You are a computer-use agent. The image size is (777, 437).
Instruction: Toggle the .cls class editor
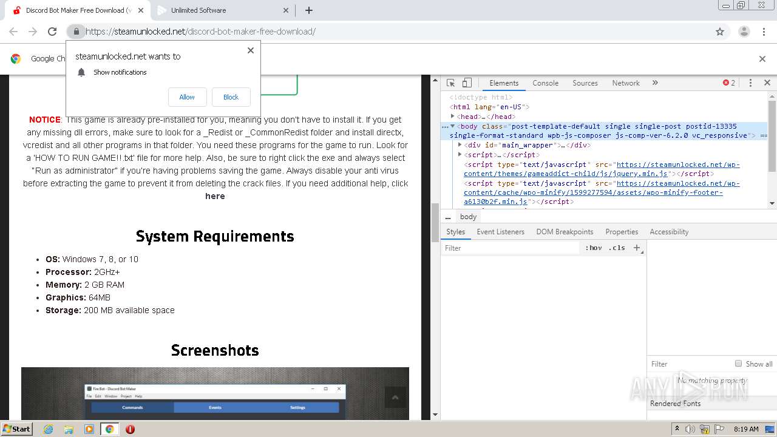617,248
